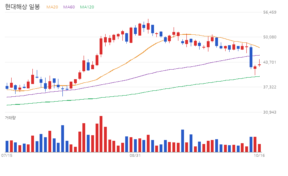Click the 거래량 volume label

(10, 118)
